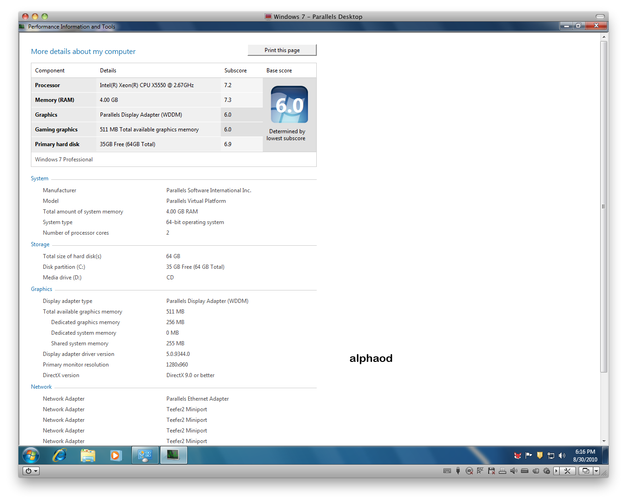Click the Gaming graphics row label
Image resolution: width=627 pixels, height=503 pixels.
tap(56, 130)
